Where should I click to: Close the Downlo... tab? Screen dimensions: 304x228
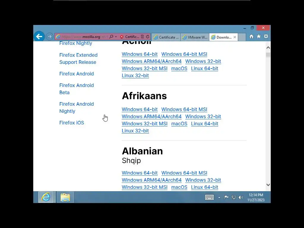pyautogui.click(x=235, y=37)
